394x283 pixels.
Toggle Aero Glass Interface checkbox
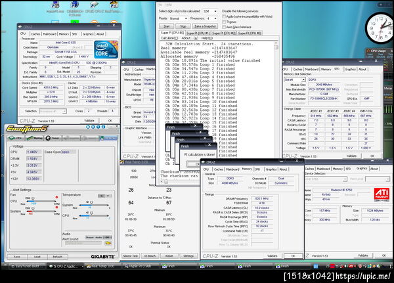coord(224,27)
